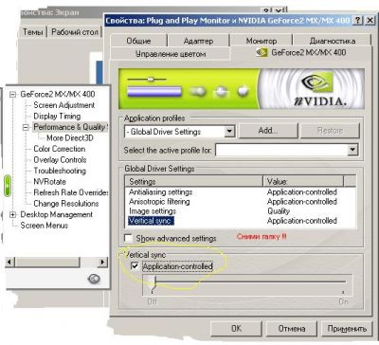
Task: Select Refresh Rate Overrides in the tree
Action: tap(71, 192)
